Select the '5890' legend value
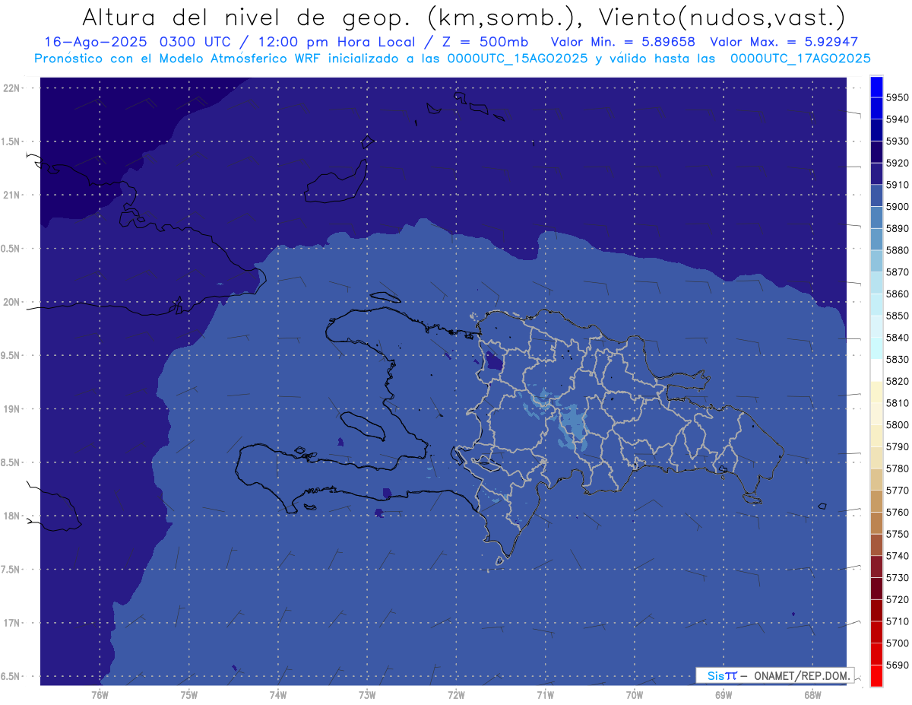The image size is (912, 705). [x=898, y=229]
